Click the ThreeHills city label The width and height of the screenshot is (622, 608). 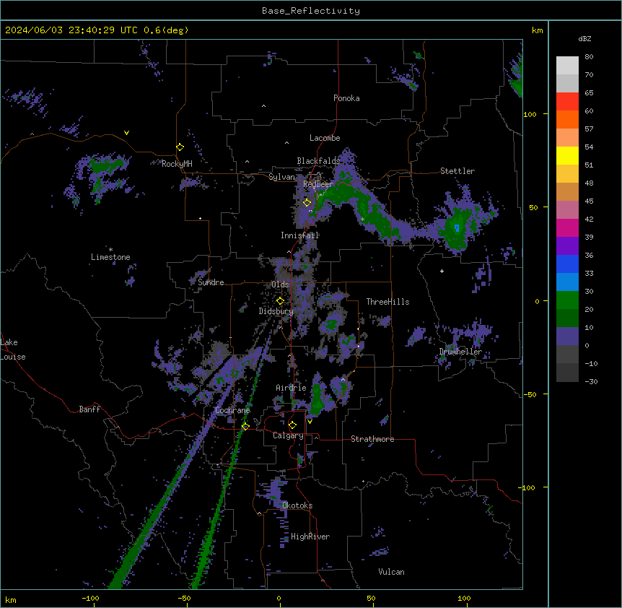coord(387,302)
